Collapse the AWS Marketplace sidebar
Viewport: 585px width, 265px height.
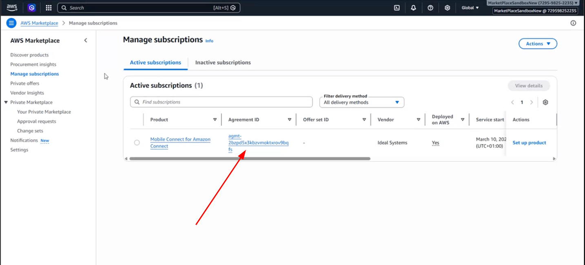[86, 40]
